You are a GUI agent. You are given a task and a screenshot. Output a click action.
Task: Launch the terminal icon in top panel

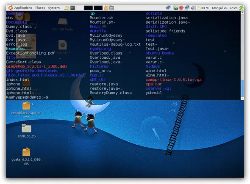[73, 8]
